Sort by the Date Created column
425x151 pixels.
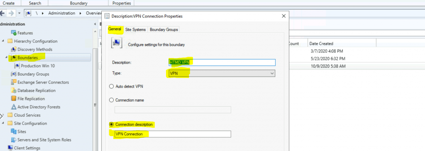[342, 44]
